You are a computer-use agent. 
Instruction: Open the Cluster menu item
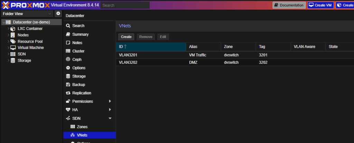coord(90,51)
